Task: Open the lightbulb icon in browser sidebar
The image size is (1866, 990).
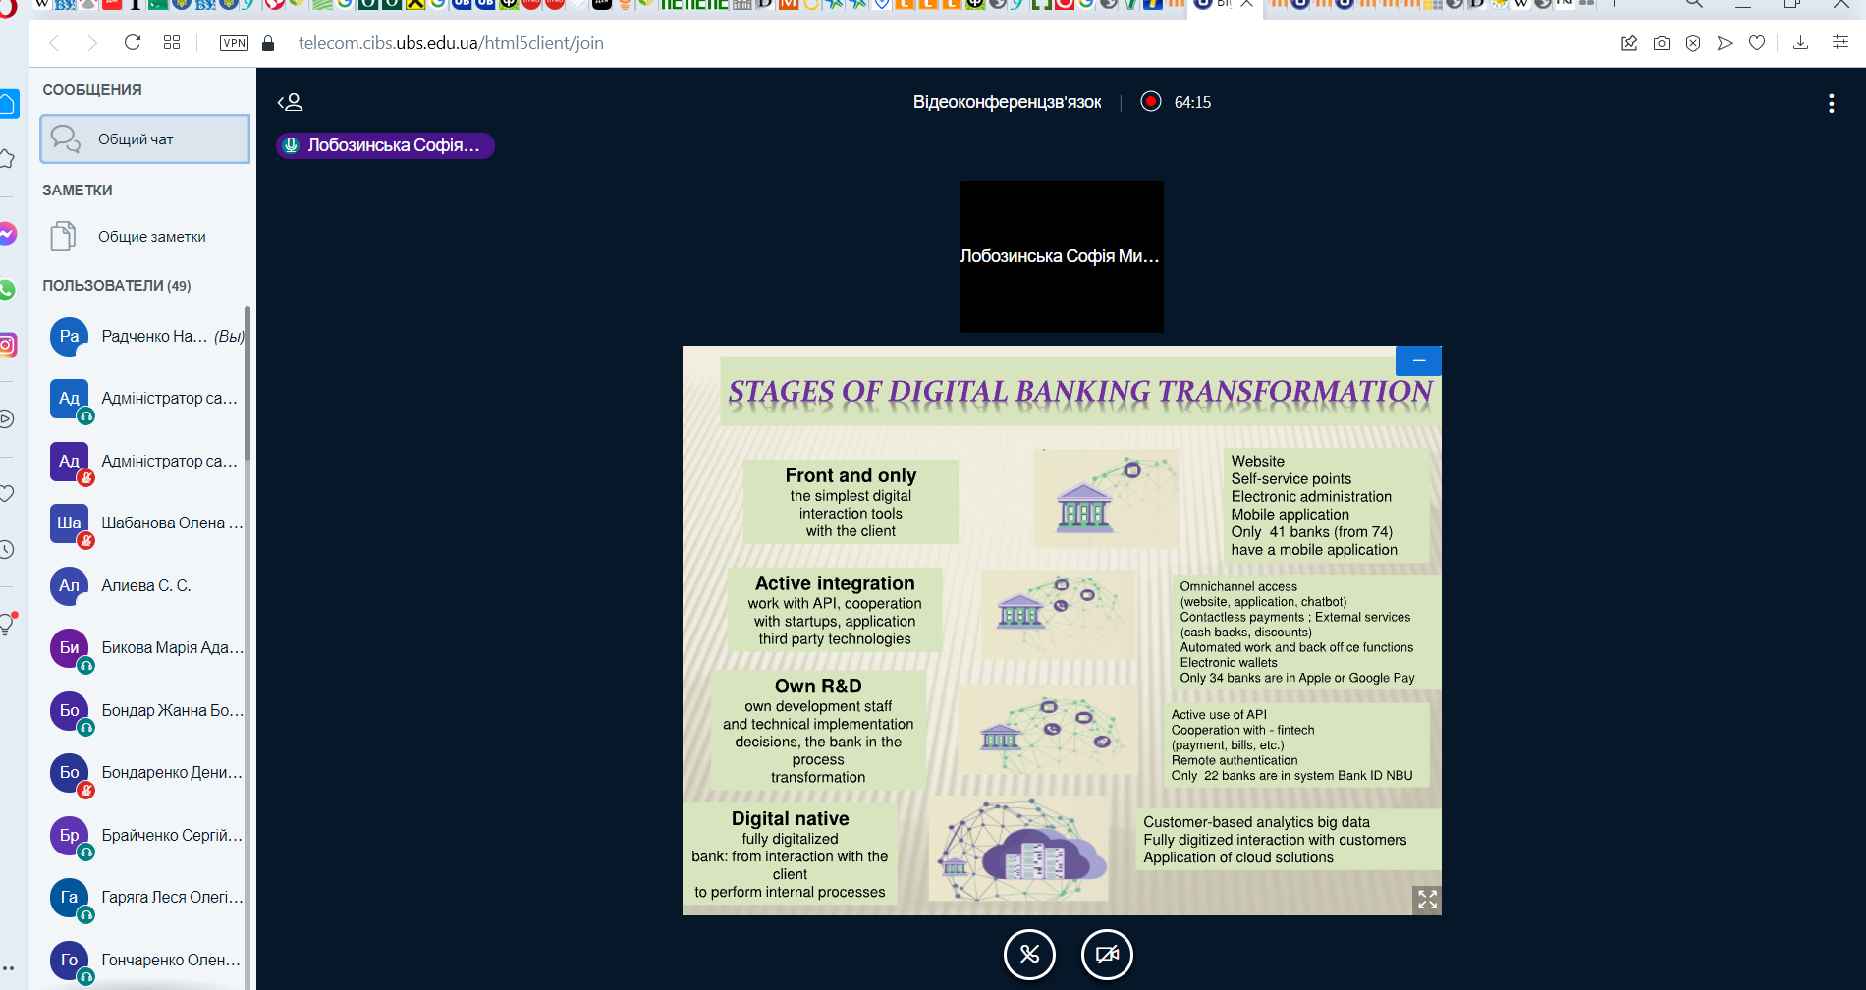Action: (8, 624)
